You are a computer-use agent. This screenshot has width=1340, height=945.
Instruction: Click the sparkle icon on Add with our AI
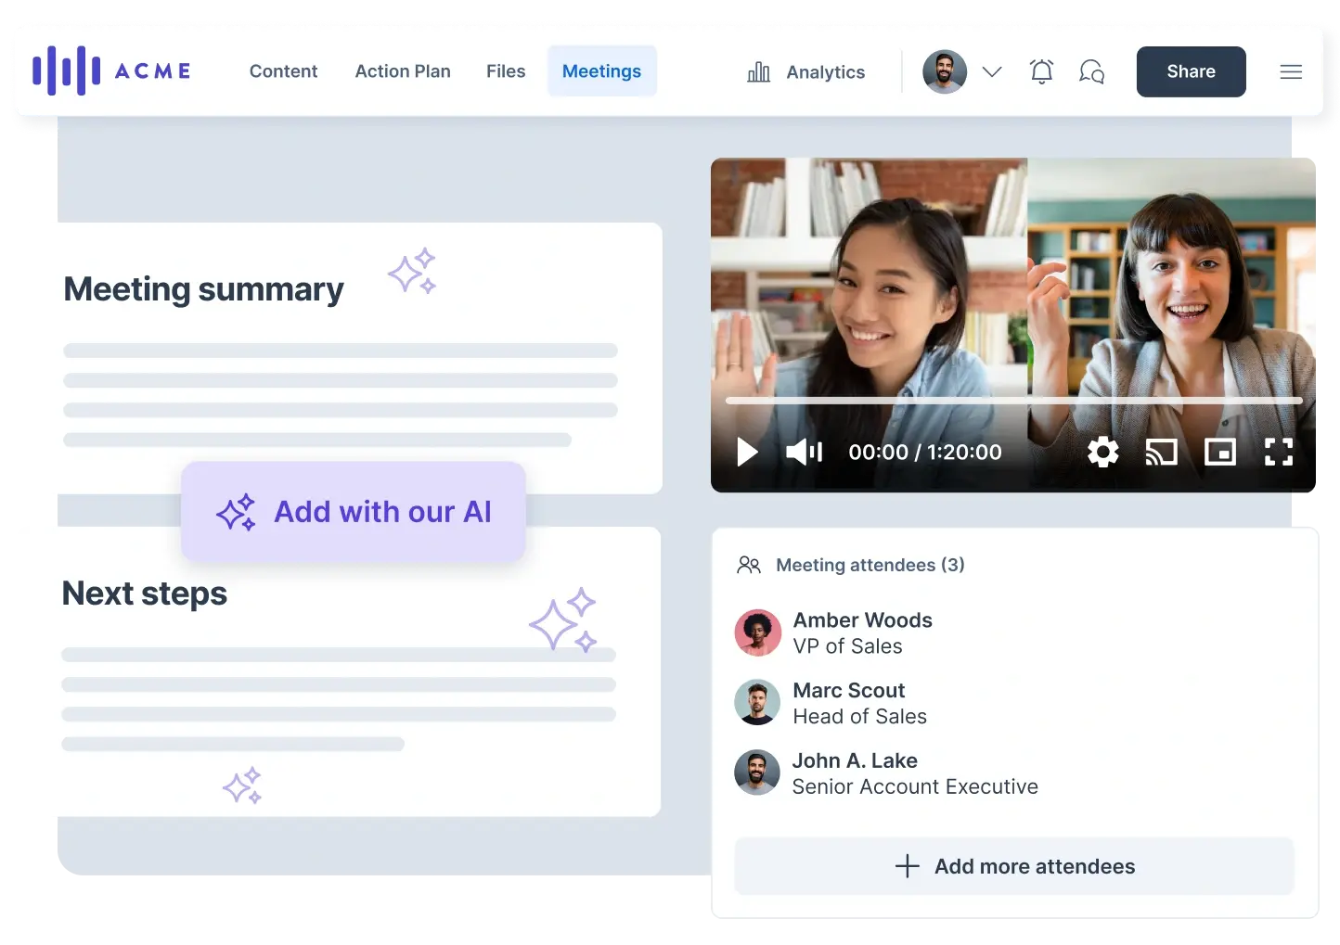(x=236, y=512)
